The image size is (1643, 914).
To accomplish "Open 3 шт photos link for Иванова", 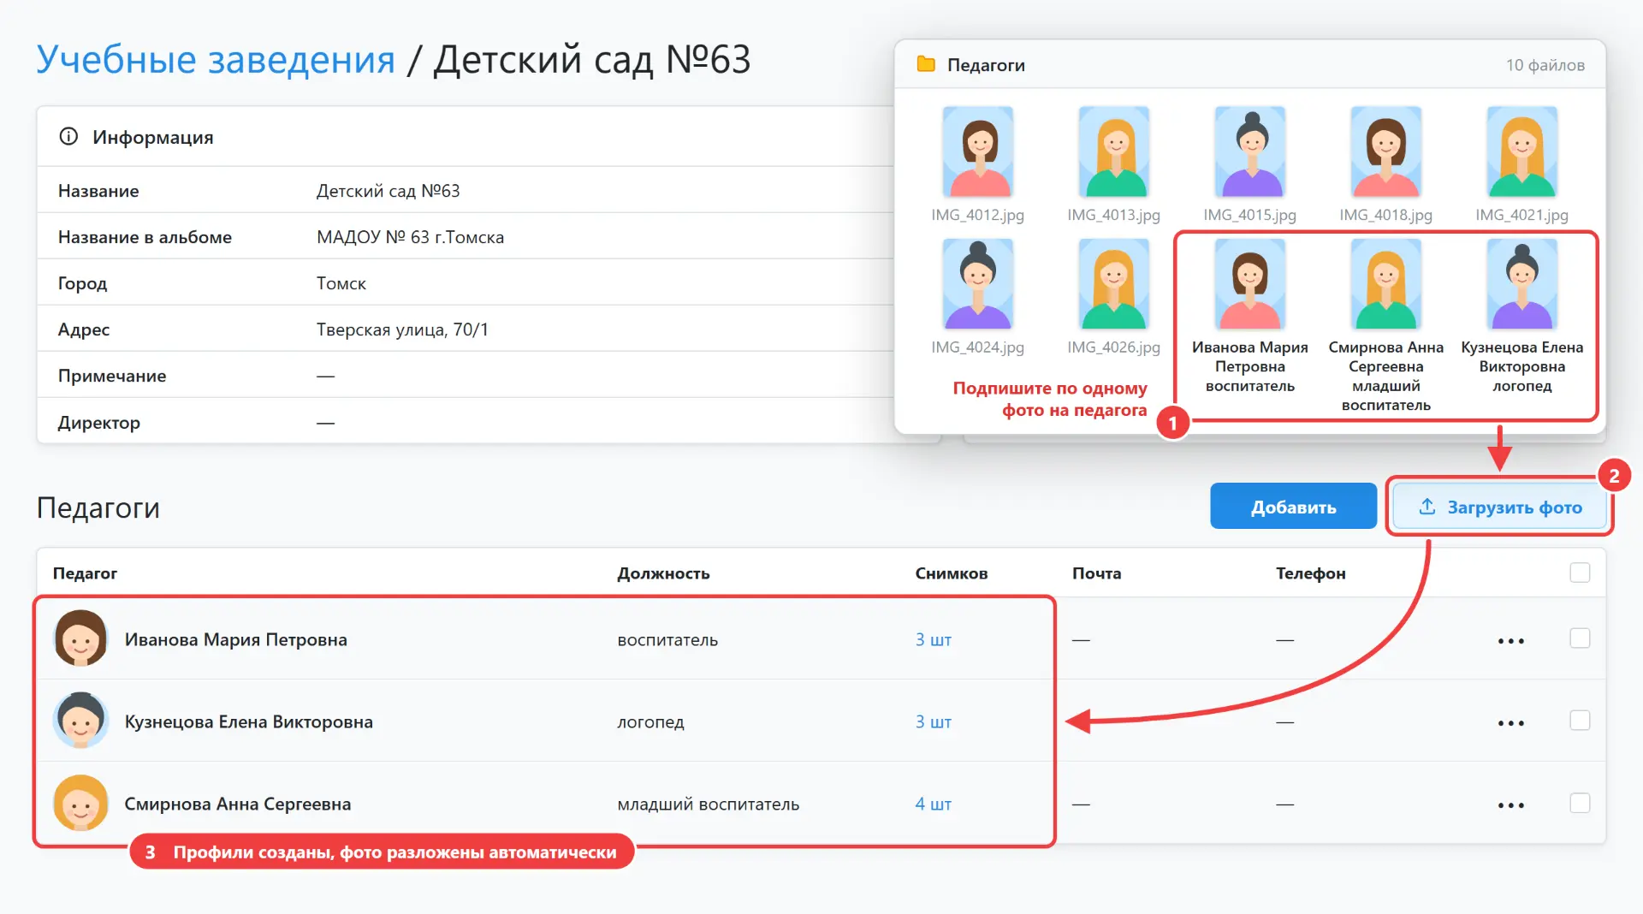I will 933,639.
